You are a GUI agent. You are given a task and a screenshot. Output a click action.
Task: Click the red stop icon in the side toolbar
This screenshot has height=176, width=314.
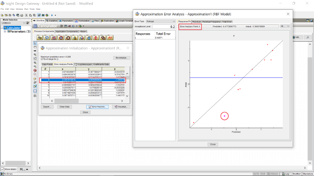point(35,70)
